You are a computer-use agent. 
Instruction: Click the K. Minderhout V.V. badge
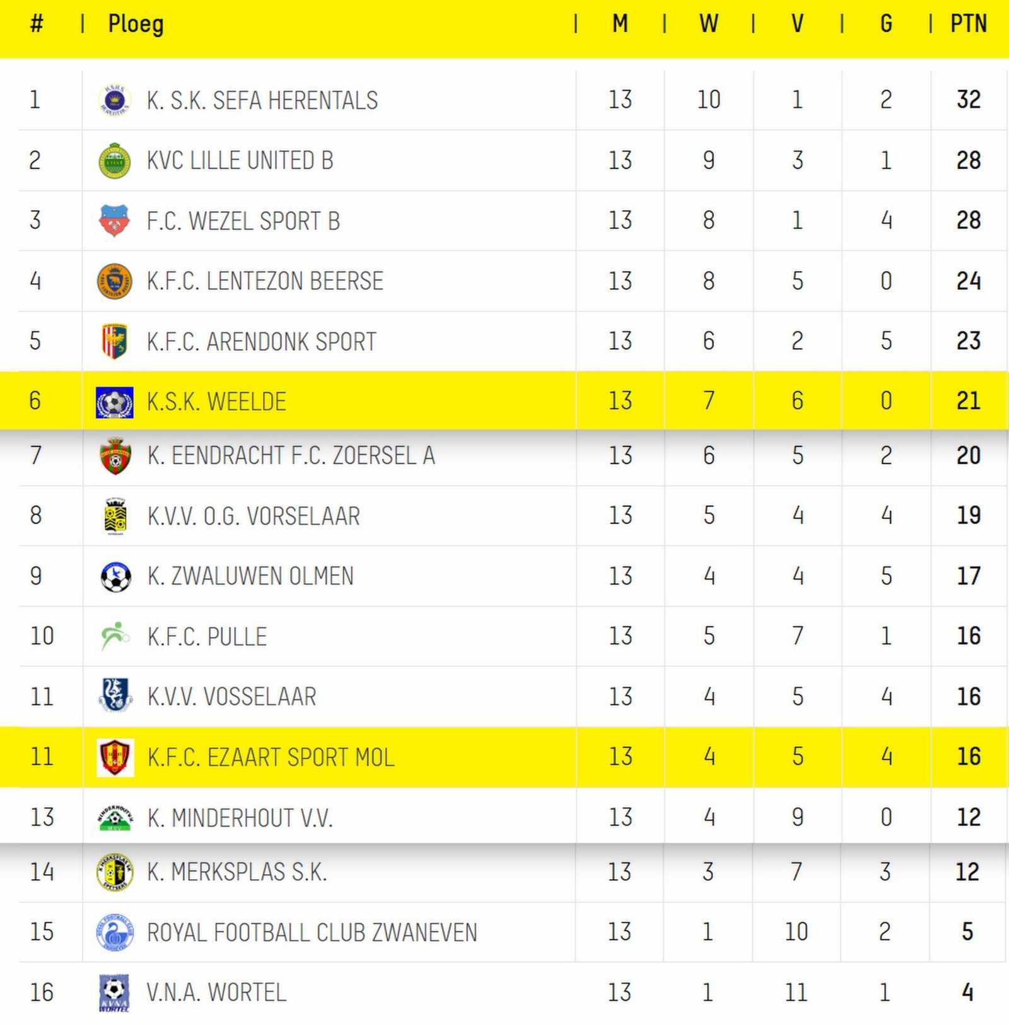(x=115, y=817)
